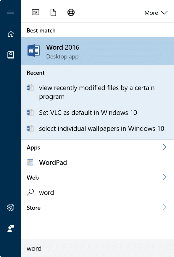Expand the Web category chevron
174x257 pixels.
[165, 177]
